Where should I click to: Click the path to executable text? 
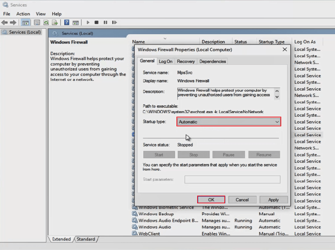pyautogui.click(x=203, y=112)
